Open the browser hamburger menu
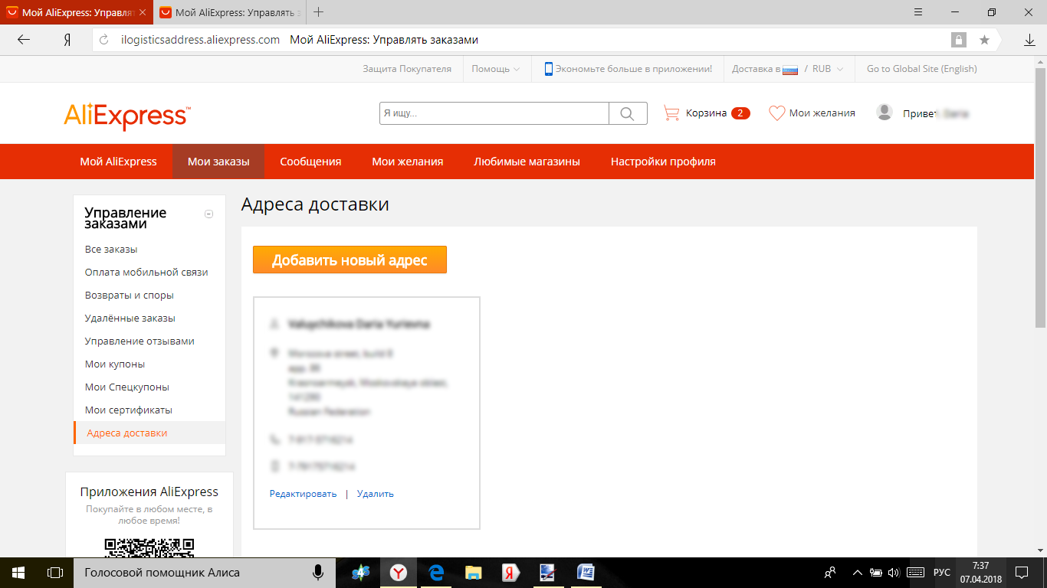 tap(918, 12)
